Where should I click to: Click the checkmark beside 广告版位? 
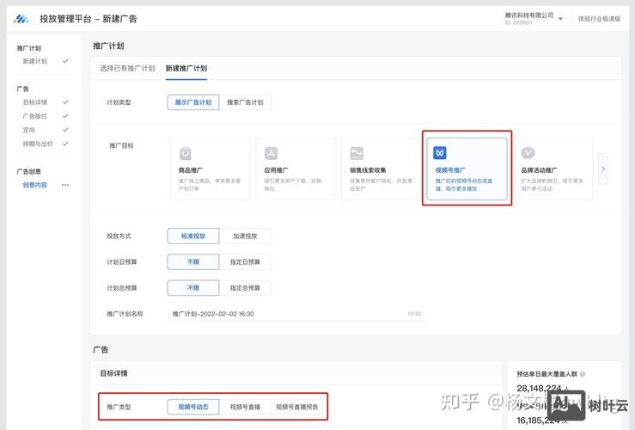point(65,116)
